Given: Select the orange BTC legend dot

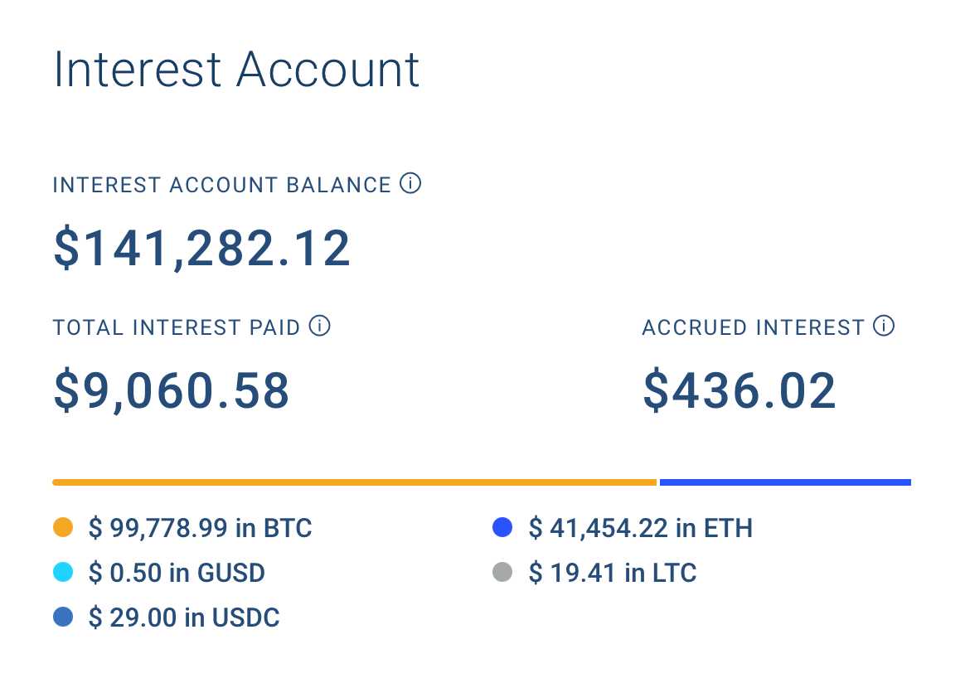Looking at the screenshot, I should pos(63,527).
